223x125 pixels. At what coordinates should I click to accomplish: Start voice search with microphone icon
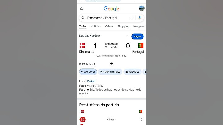coord(140,18)
